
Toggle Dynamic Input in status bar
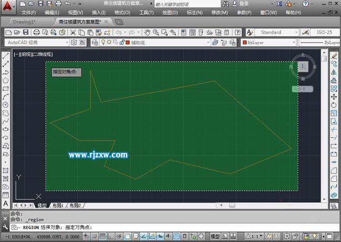[x=160, y=236]
